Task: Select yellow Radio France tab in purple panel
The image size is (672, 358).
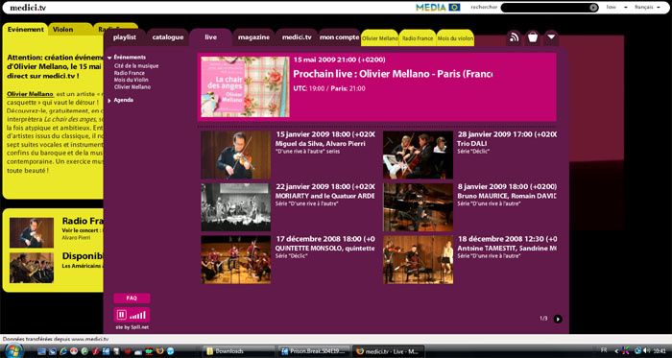Action: [418, 38]
